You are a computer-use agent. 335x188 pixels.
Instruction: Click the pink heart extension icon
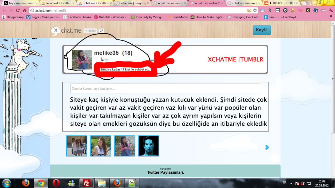click(300, 10)
